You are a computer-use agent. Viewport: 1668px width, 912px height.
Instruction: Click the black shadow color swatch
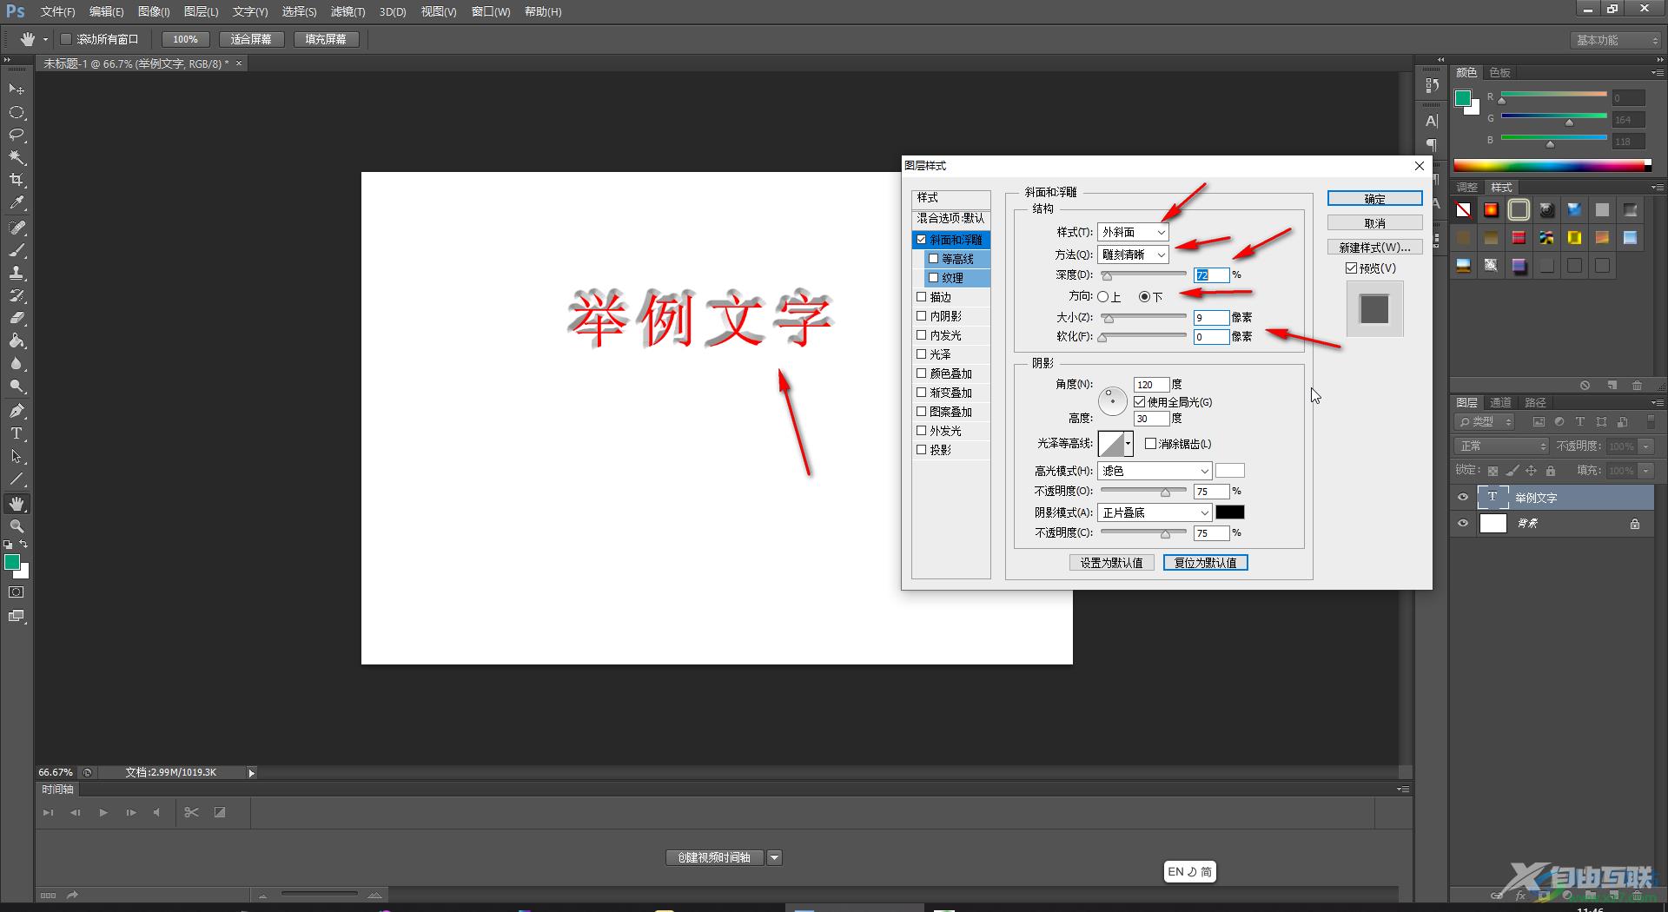point(1229,512)
